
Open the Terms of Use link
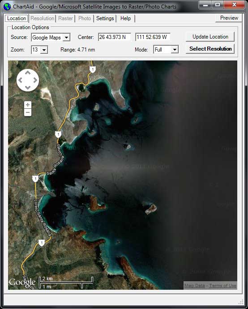[x=222, y=286]
